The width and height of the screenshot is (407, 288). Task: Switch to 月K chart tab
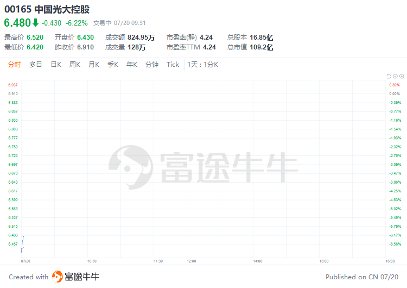94,65
